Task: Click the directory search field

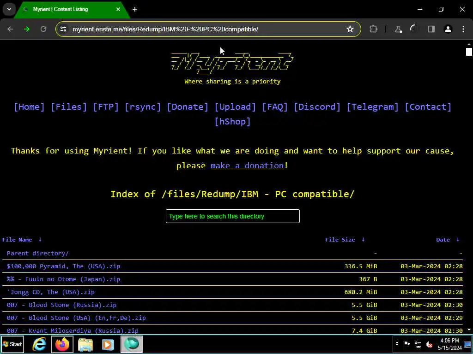Action: point(233,216)
